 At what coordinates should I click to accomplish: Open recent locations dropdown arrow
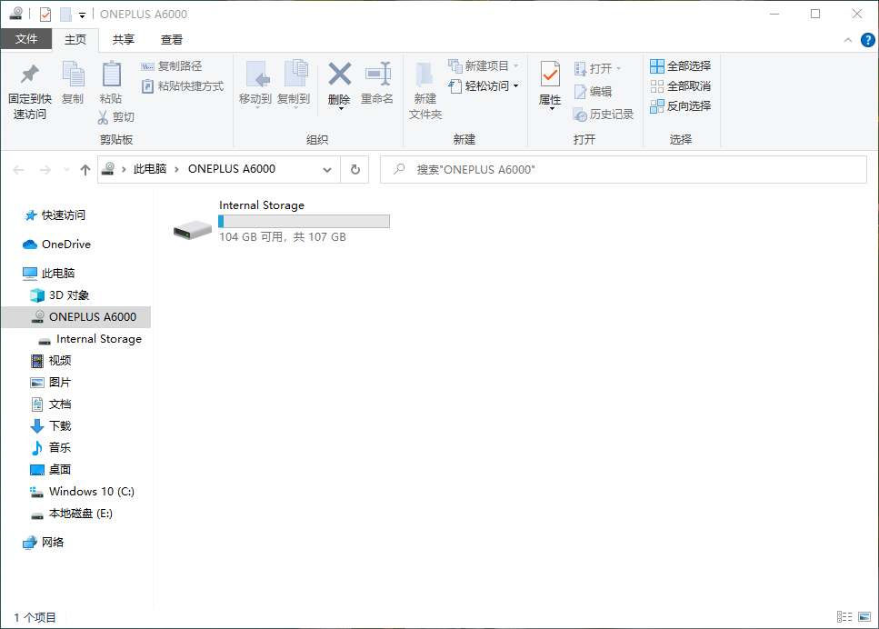coord(66,170)
